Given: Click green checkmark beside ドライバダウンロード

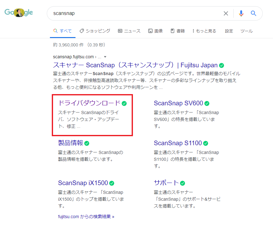Looking at the screenshot, I should click(x=124, y=103).
